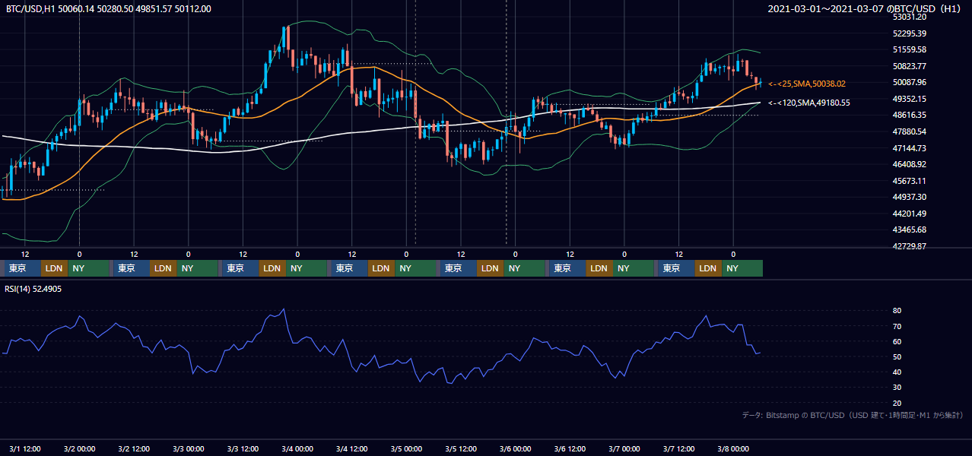Click the RSI 30 level label
Viewport: 972px width, 456px height.
[897, 388]
